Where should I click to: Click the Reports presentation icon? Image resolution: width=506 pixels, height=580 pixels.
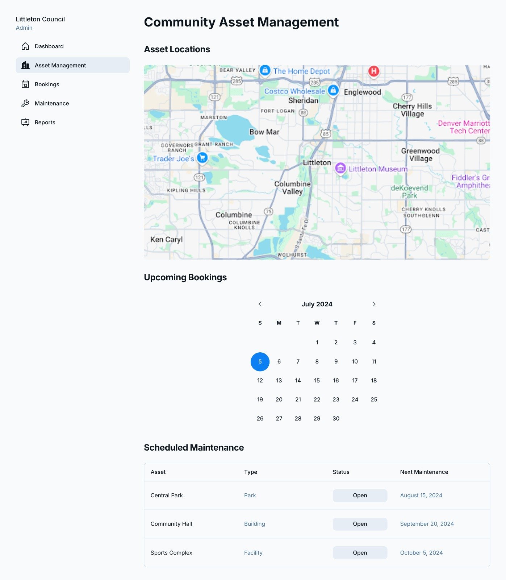point(25,123)
